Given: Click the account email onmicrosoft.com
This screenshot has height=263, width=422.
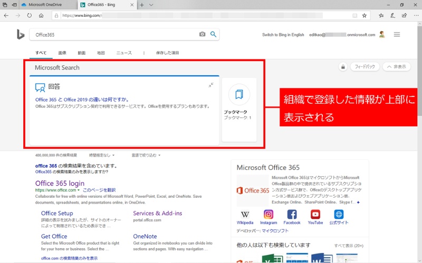Looking at the screenshot, I should coord(342,35).
